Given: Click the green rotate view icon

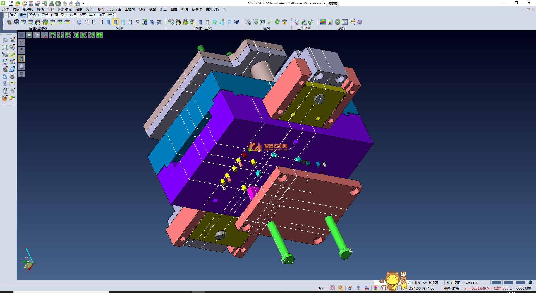Looking at the screenshot, I should [x=277, y=22].
